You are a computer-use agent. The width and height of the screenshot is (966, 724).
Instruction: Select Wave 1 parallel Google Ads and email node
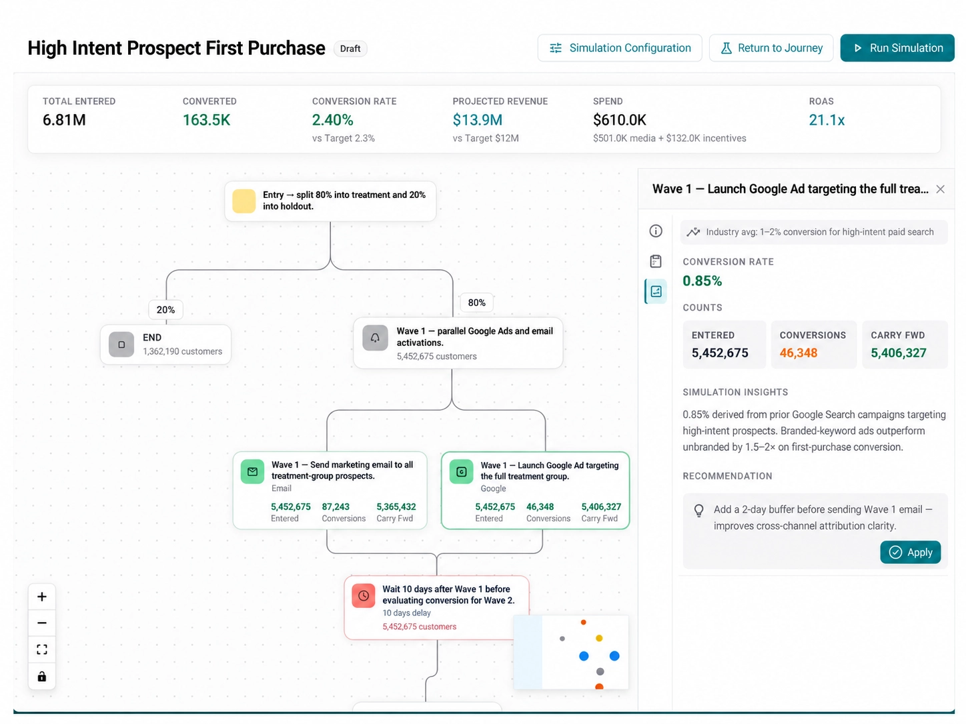coord(458,343)
